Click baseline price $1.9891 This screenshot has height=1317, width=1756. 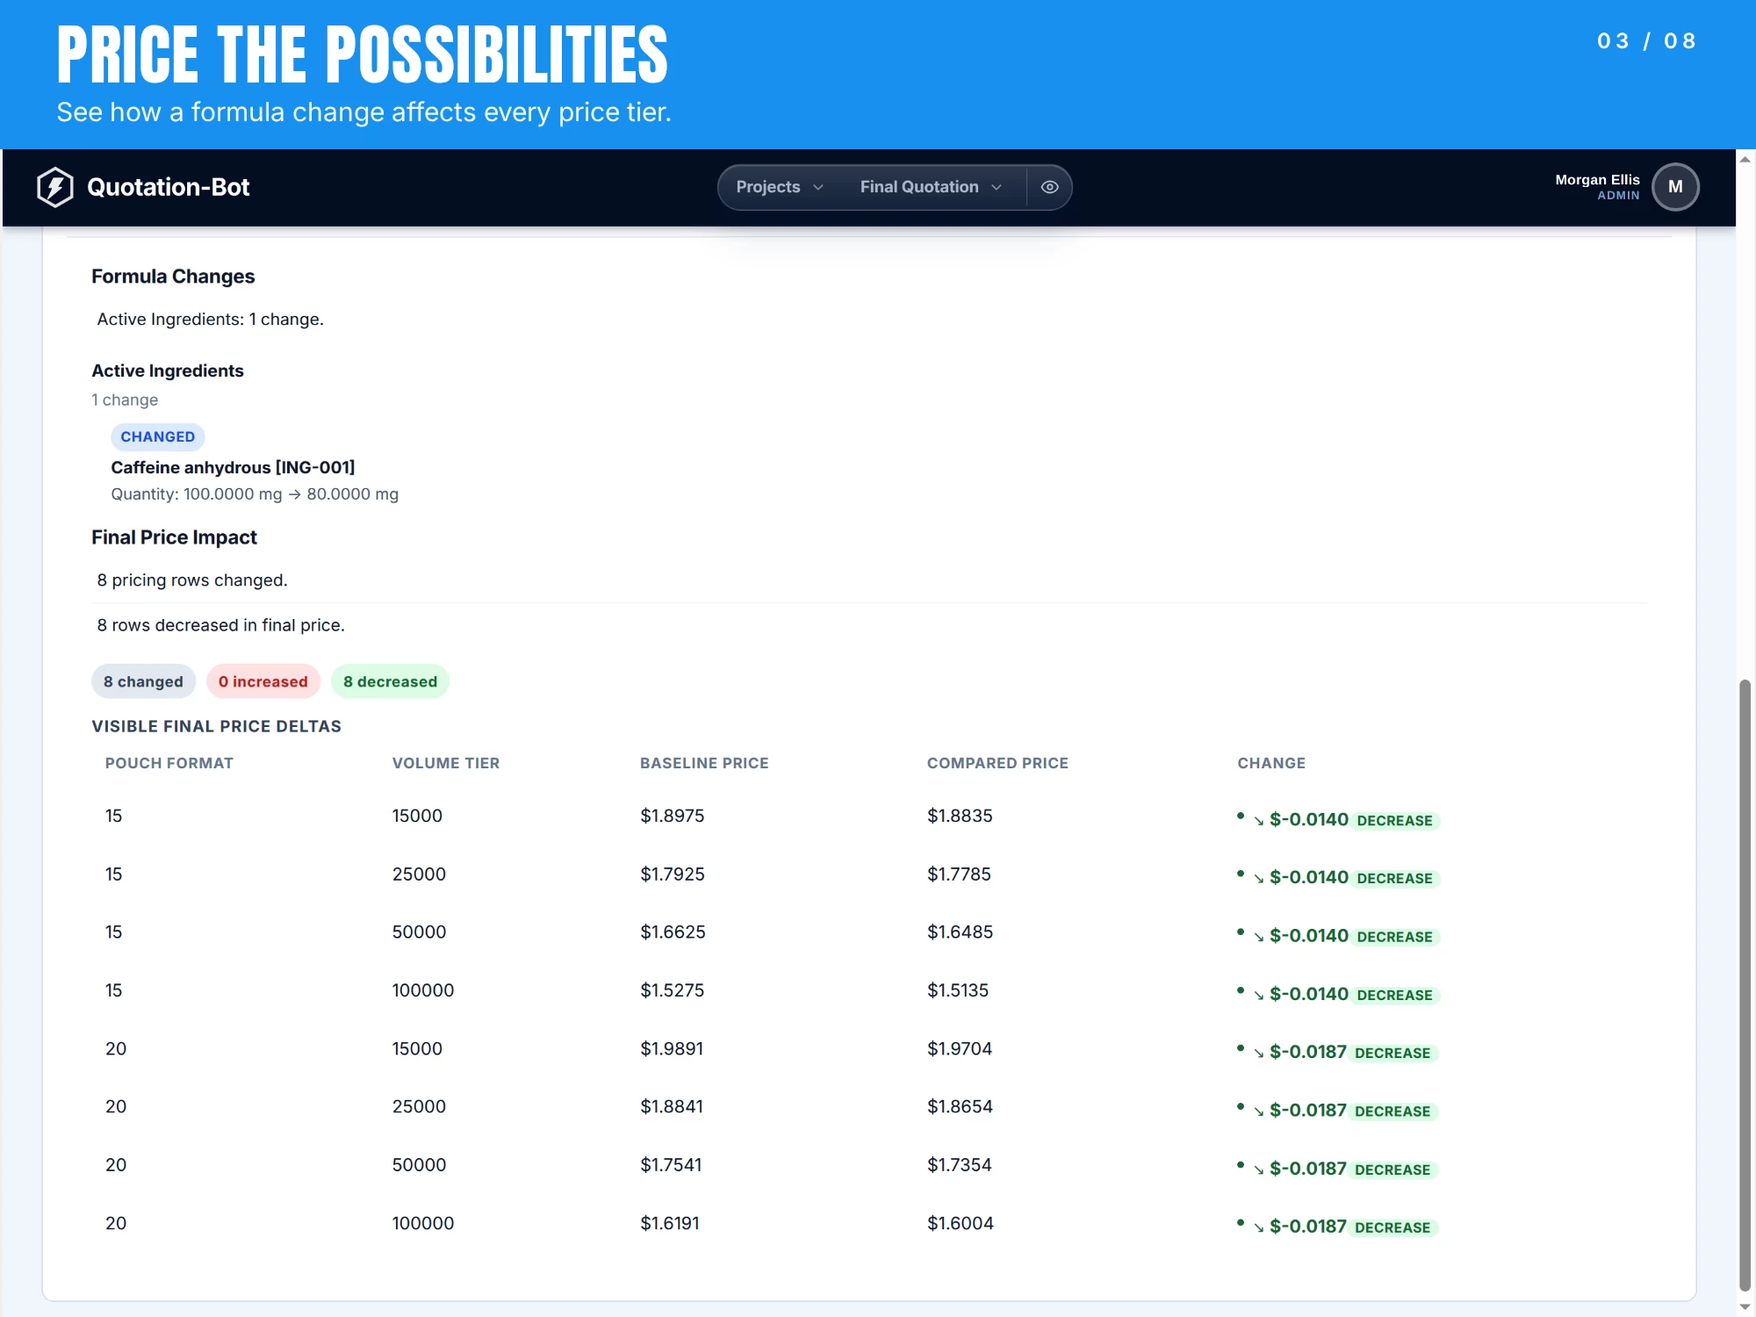coord(672,1049)
